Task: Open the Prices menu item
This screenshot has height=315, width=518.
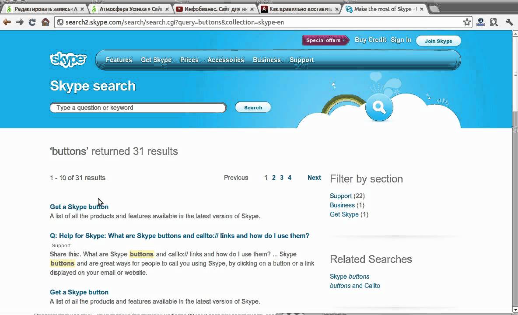Action: click(189, 60)
